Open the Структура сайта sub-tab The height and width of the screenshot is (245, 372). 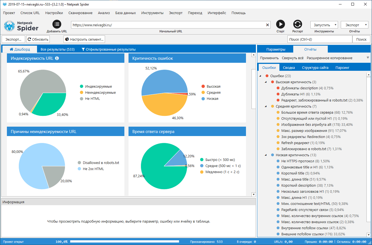[315, 67]
